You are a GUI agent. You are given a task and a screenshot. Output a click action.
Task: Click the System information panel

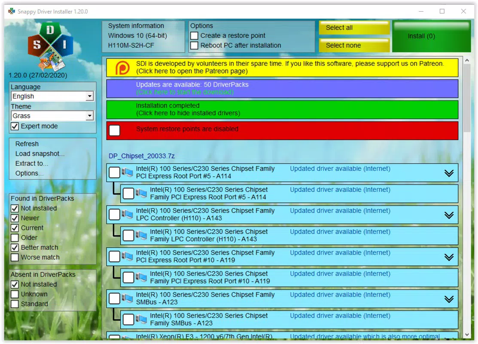point(143,36)
